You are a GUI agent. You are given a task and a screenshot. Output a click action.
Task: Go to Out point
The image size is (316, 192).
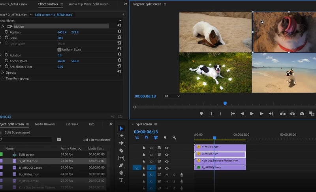[x=271, y=114]
